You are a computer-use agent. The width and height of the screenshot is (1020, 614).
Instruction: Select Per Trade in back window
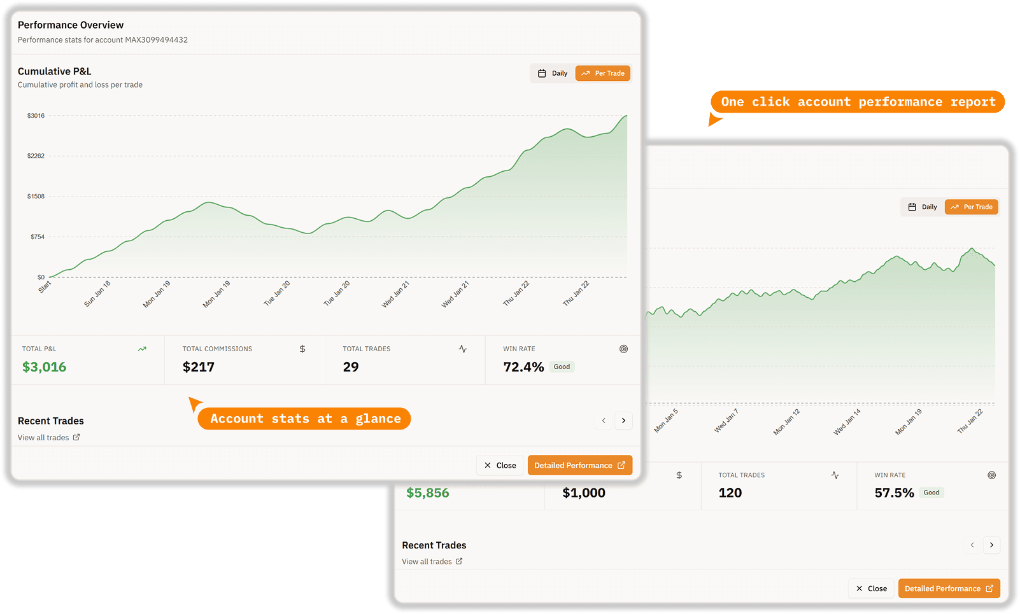pos(972,207)
